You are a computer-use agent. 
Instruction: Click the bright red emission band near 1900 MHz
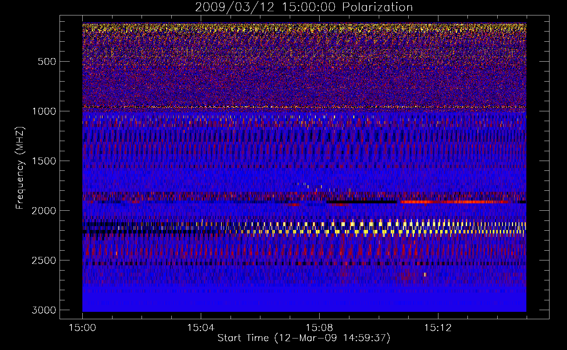point(455,202)
